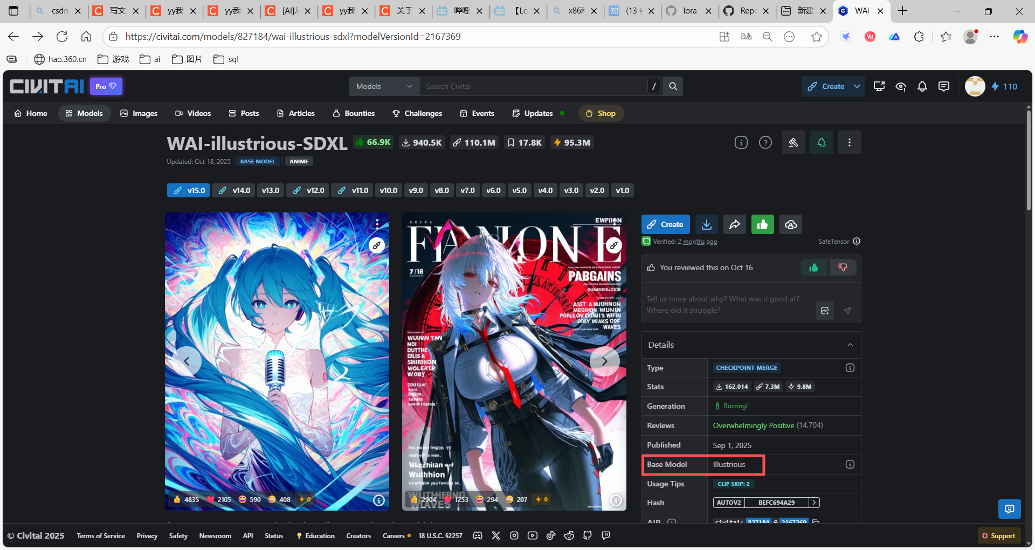Click the Search Civitai input field

pos(534,86)
